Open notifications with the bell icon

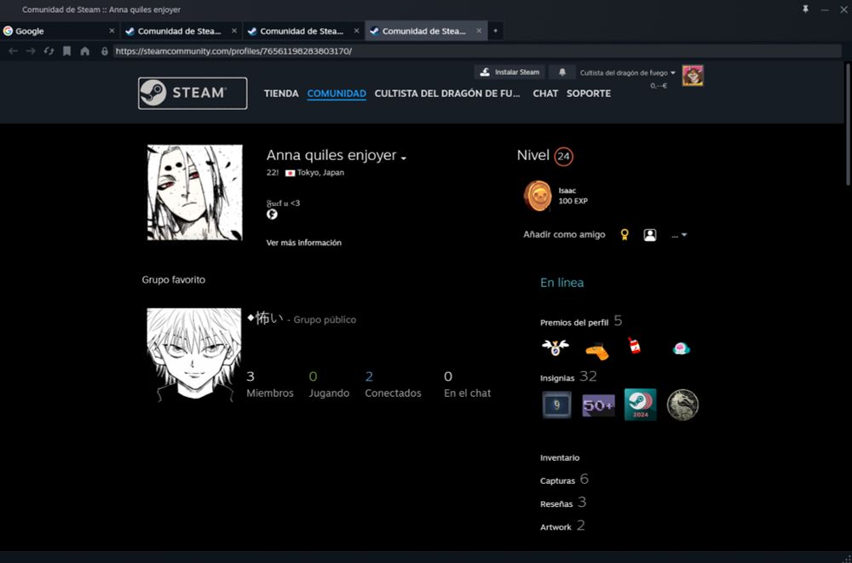click(562, 72)
